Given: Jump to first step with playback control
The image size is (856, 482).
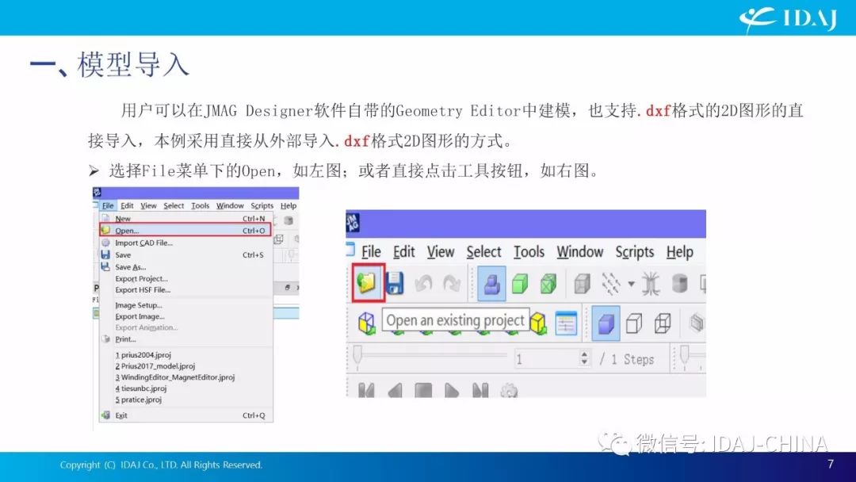Looking at the screenshot, I should coord(366,390).
